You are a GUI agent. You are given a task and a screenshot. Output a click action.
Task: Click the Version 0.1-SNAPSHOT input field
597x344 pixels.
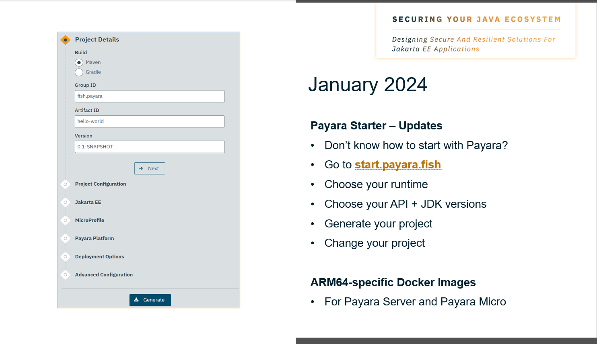pos(150,147)
